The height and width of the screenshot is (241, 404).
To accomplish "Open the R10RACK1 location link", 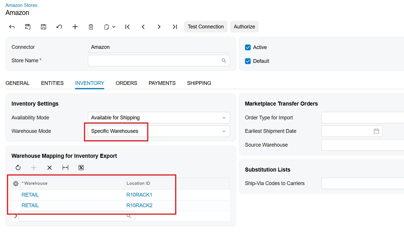I will 139,195.
